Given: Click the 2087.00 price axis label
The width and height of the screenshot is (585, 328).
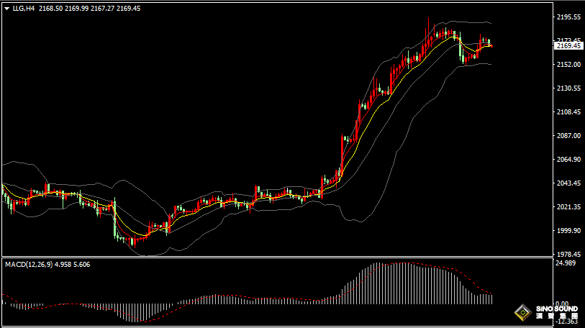Looking at the screenshot, I should 568,136.
